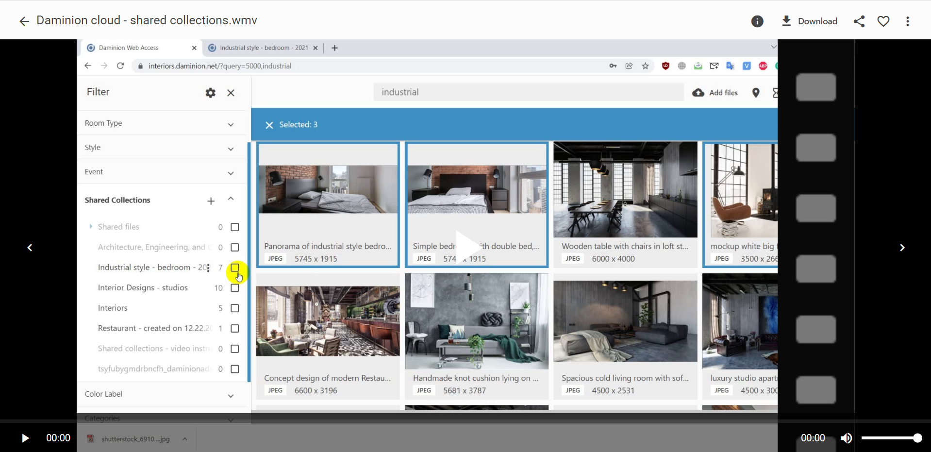Screen dimensions: 931x452
Task: Expand the Style filter section
Action: click(231, 149)
